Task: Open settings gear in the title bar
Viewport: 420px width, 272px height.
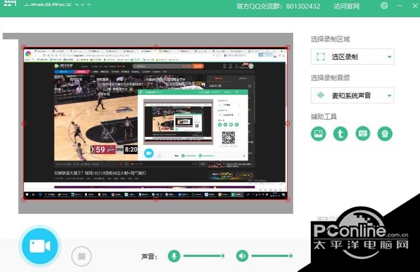Action: [x=385, y=5]
